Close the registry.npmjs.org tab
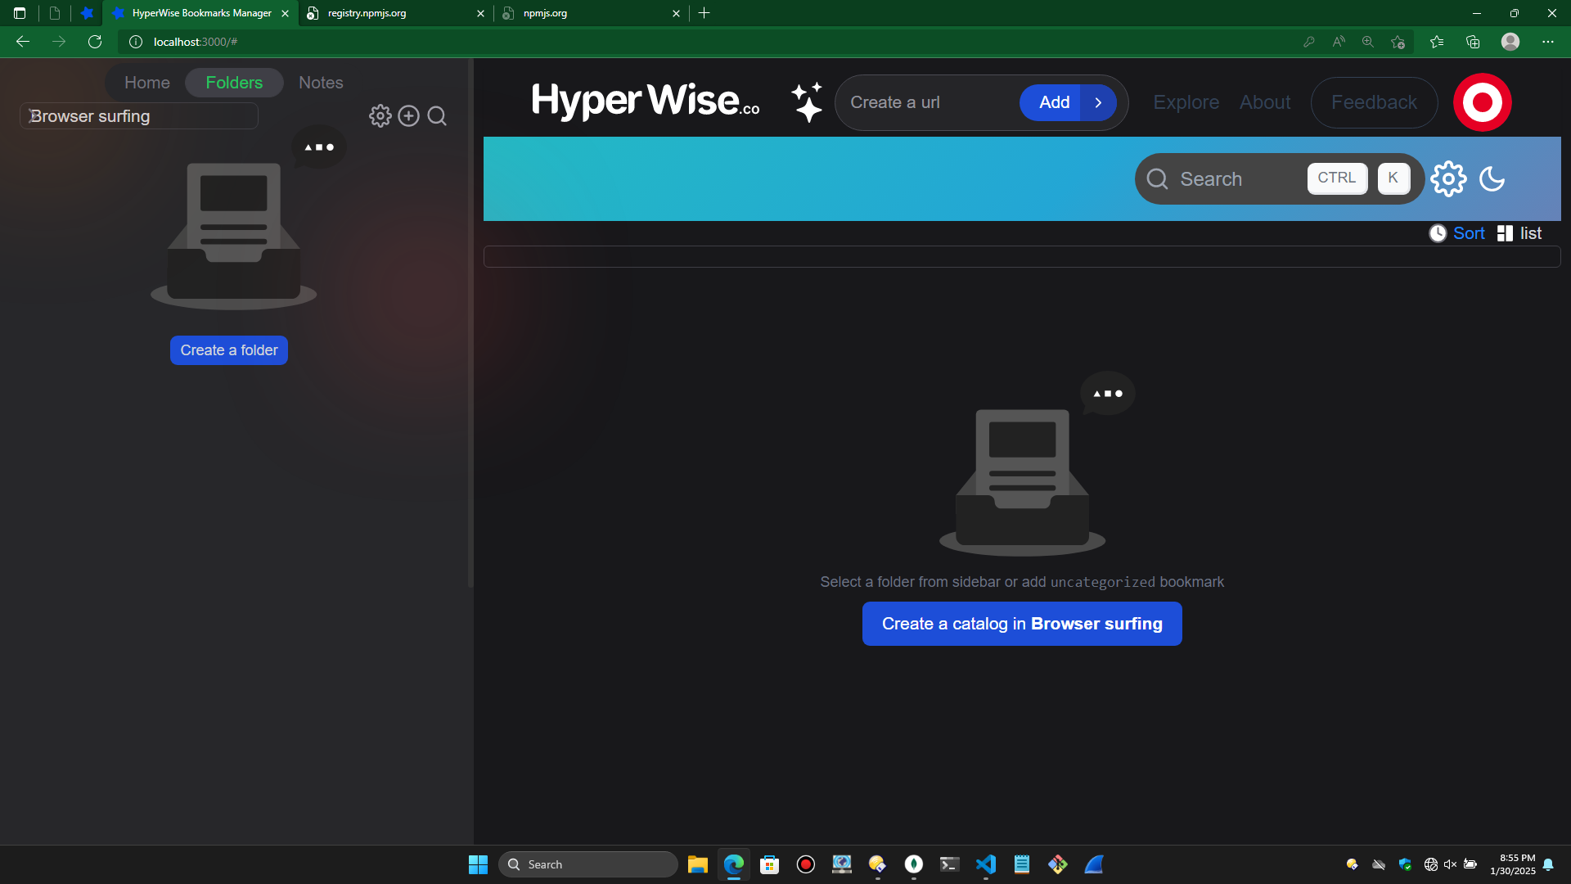The width and height of the screenshot is (1571, 884). [480, 13]
